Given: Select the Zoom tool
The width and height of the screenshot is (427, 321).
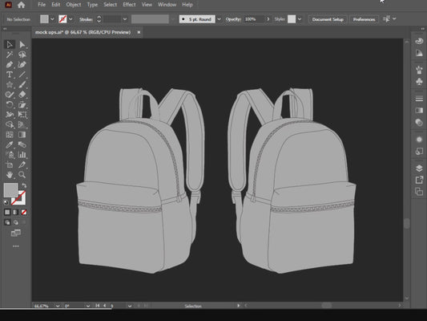Looking at the screenshot, I should pyautogui.click(x=22, y=175).
